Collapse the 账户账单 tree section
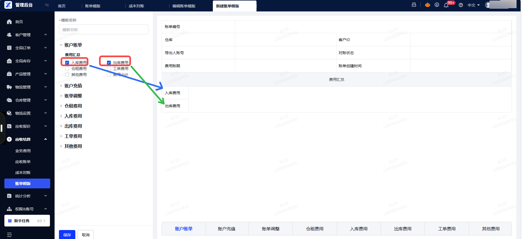The image size is (522, 239). (61, 45)
